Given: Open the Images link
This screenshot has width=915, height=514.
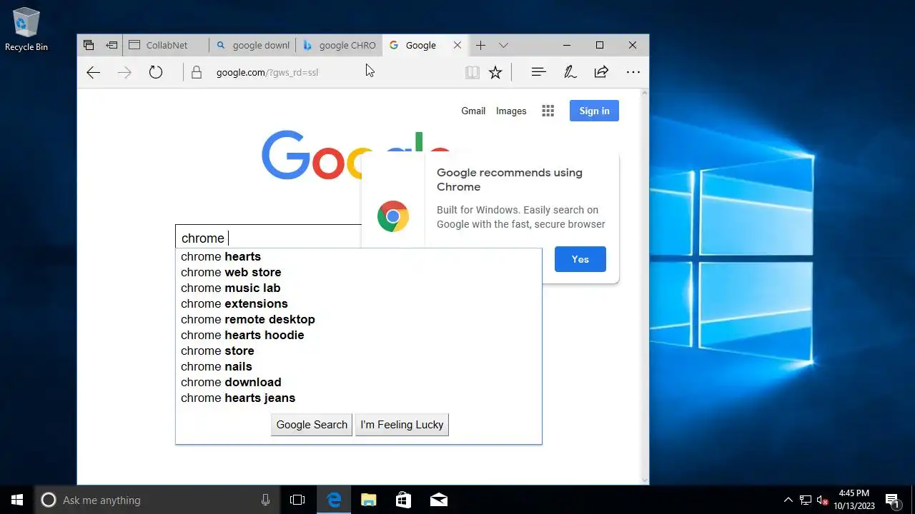Looking at the screenshot, I should pos(511,111).
